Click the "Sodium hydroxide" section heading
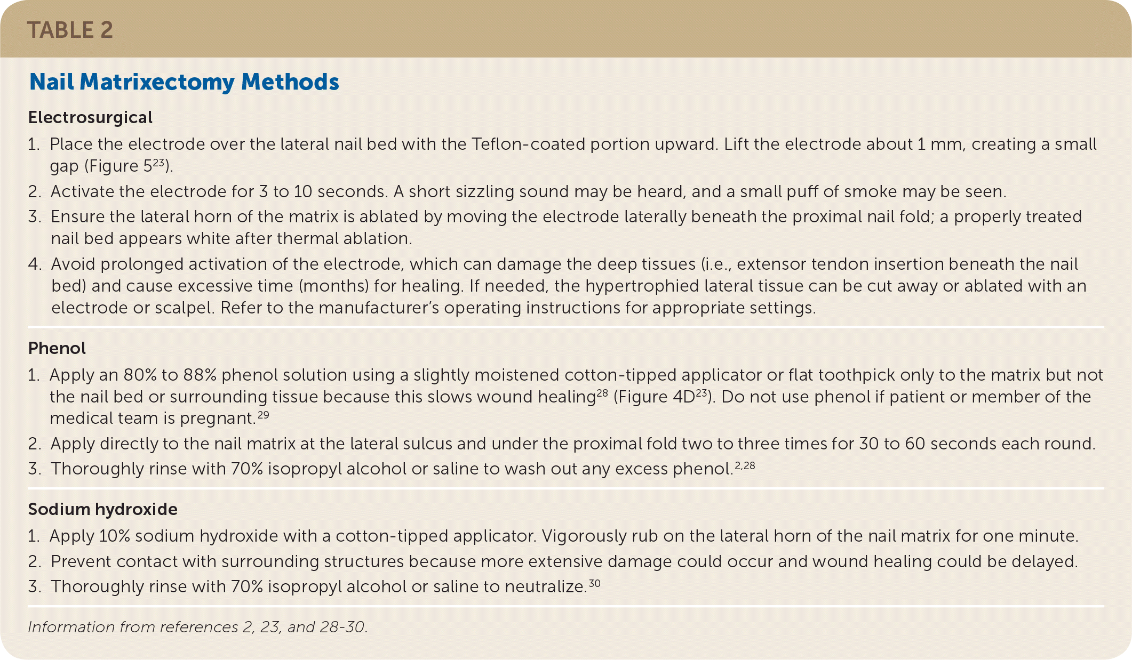Screen dimensions: 1132x660 point(102,509)
